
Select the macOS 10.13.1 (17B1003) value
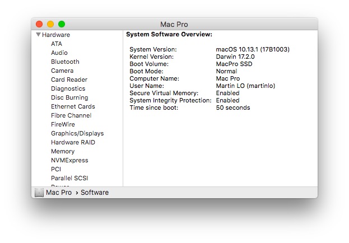coord(253,49)
